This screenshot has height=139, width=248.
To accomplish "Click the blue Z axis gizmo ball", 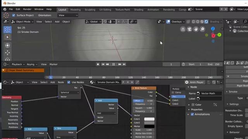I will [213, 29].
